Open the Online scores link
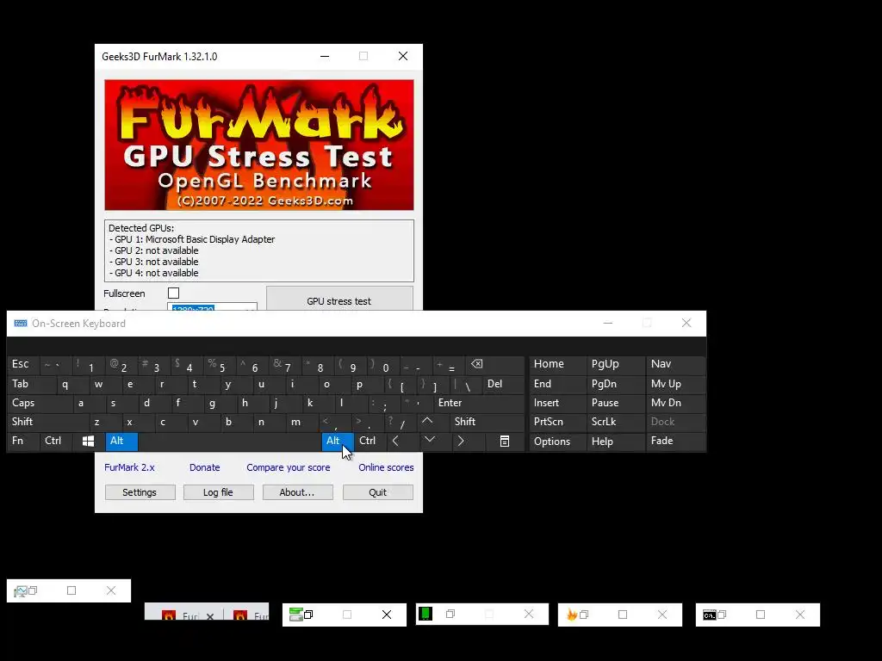Screen dimensions: 882x661 [x=386, y=467]
